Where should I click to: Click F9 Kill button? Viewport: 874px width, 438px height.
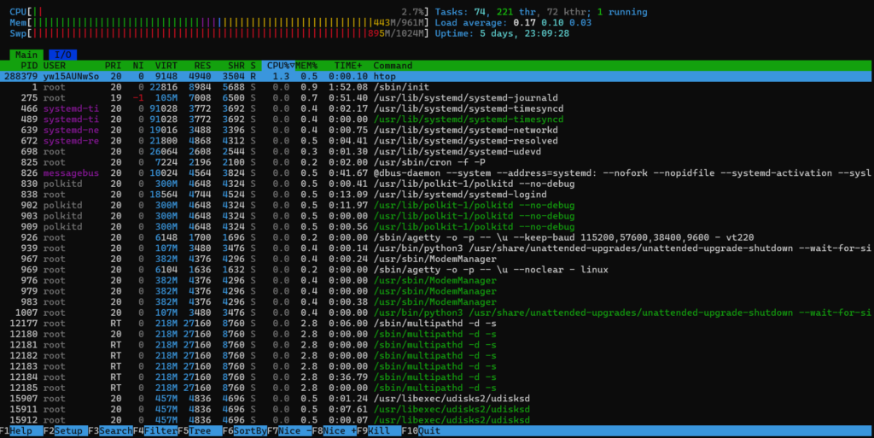coord(378,431)
